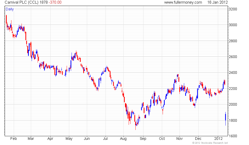The image size is (249, 145).
Task: Click the Stockcube Research Ltd copyright notice
Action: click(x=210, y=143)
